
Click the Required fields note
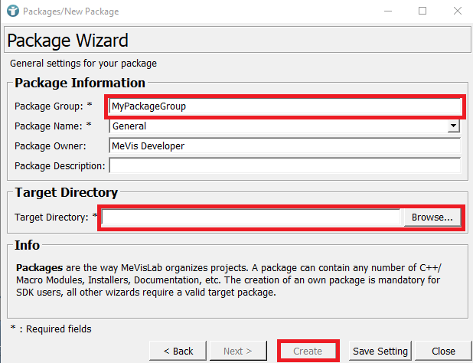(x=51, y=329)
